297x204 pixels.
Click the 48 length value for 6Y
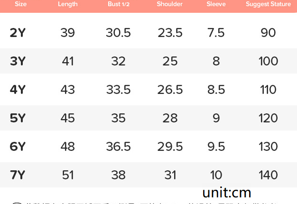(x=68, y=147)
